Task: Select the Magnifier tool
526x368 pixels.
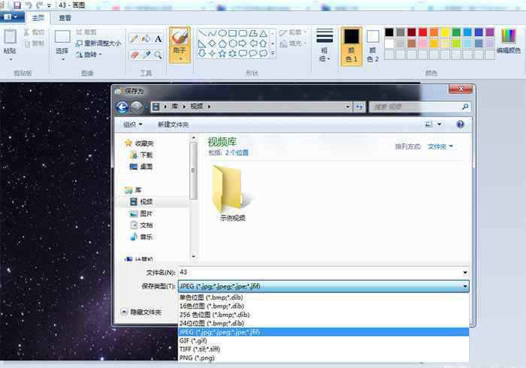Action: pos(159,54)
